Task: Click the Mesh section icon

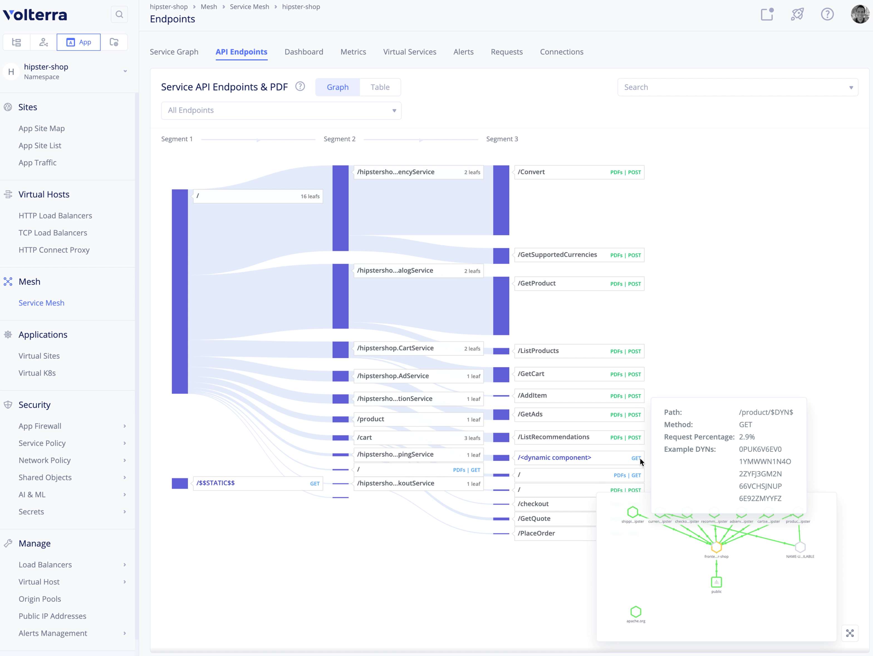Action: [x=8, y=282]
